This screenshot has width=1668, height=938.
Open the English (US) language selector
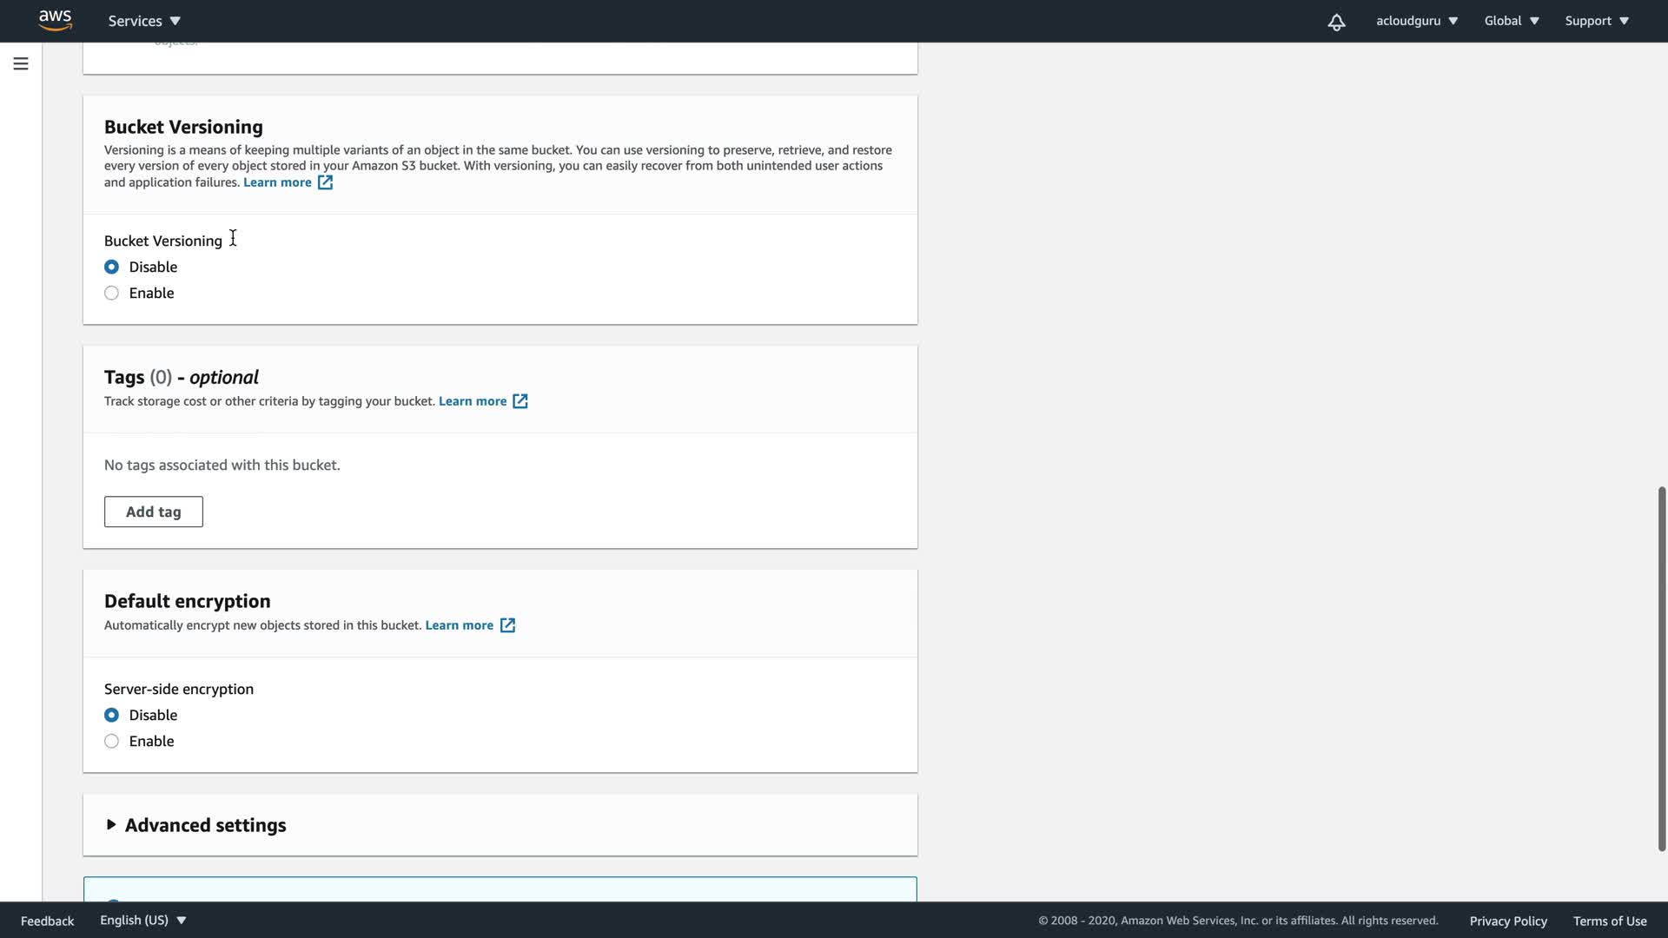click(142, 921)
